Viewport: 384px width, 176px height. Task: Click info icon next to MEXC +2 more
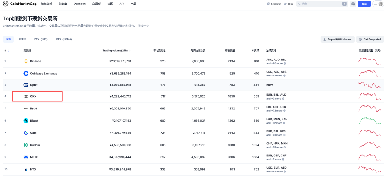pyautogui.click(x=284, y=159)
